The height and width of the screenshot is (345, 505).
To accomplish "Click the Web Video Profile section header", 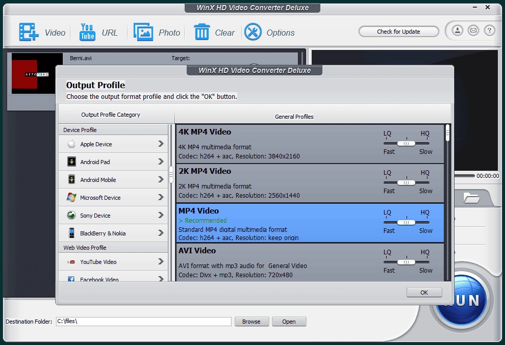I will pos(113,248).
